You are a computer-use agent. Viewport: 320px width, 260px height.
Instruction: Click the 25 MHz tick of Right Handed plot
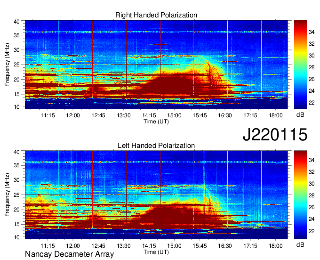[16, 65]
